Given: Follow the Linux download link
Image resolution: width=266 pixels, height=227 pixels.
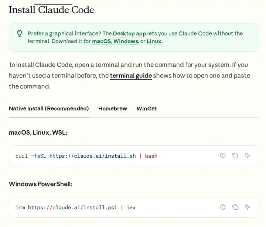Looking at the screenshot, I should click(x=154, y=41).
